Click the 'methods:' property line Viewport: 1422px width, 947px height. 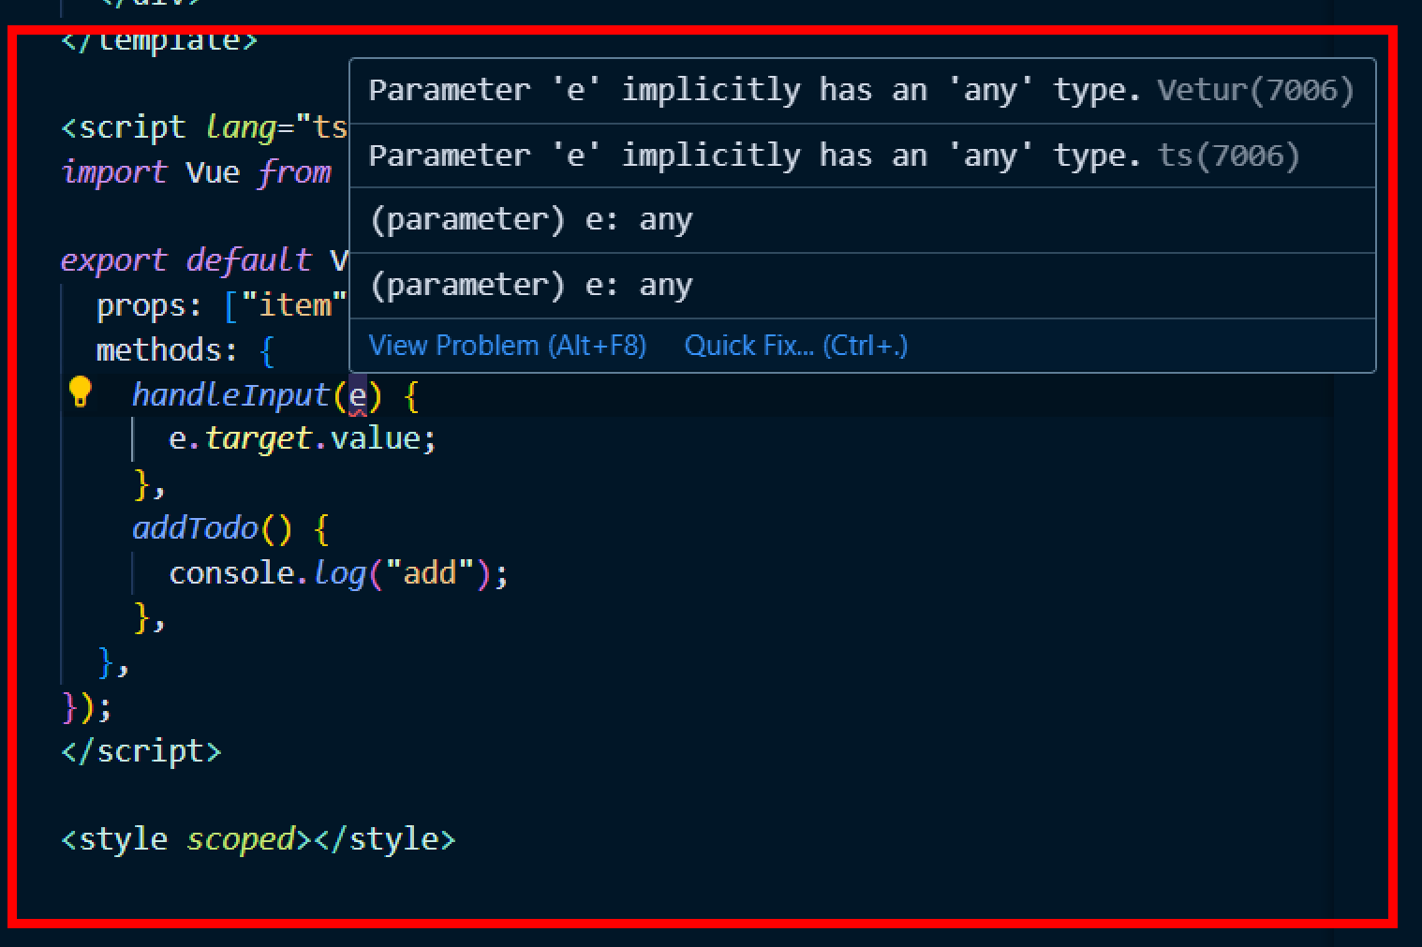click(x=185, y=350)
